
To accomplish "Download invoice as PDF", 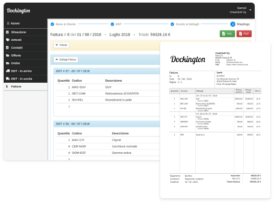I will point(244,34).
